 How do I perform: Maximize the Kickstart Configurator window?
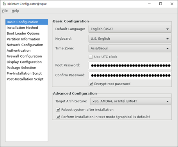coord(161,4)
